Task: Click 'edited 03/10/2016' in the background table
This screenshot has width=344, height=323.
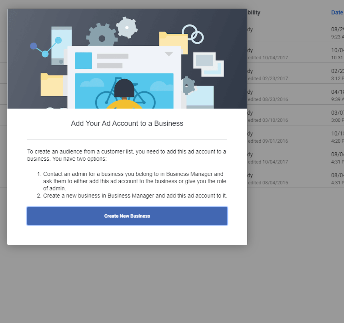Action: point(268,120)
